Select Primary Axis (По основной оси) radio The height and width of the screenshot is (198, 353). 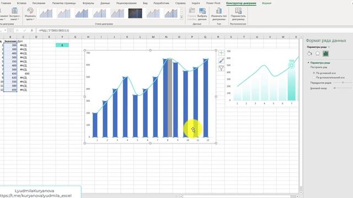tap(314, 73)
